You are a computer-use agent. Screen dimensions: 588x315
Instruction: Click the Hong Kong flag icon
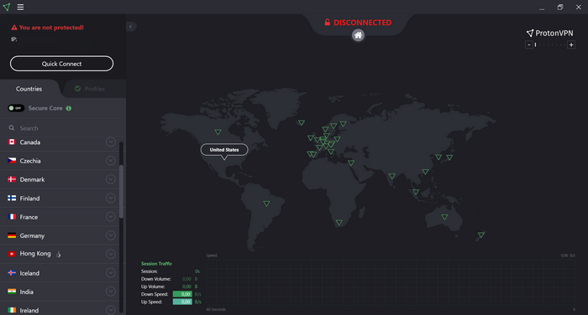point(12,254)
